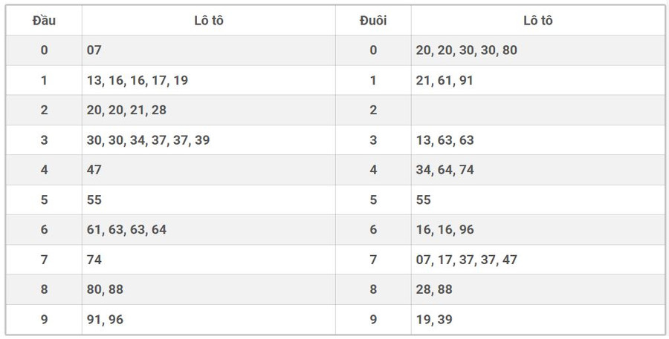Click the "13, 63, 63" cell
The image size is (669, 339).
[445, 140]
